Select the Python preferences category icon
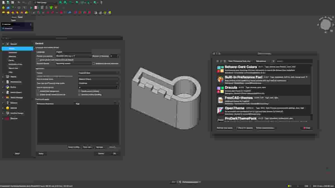The image size is (335, 188). (x=8, y=87)
